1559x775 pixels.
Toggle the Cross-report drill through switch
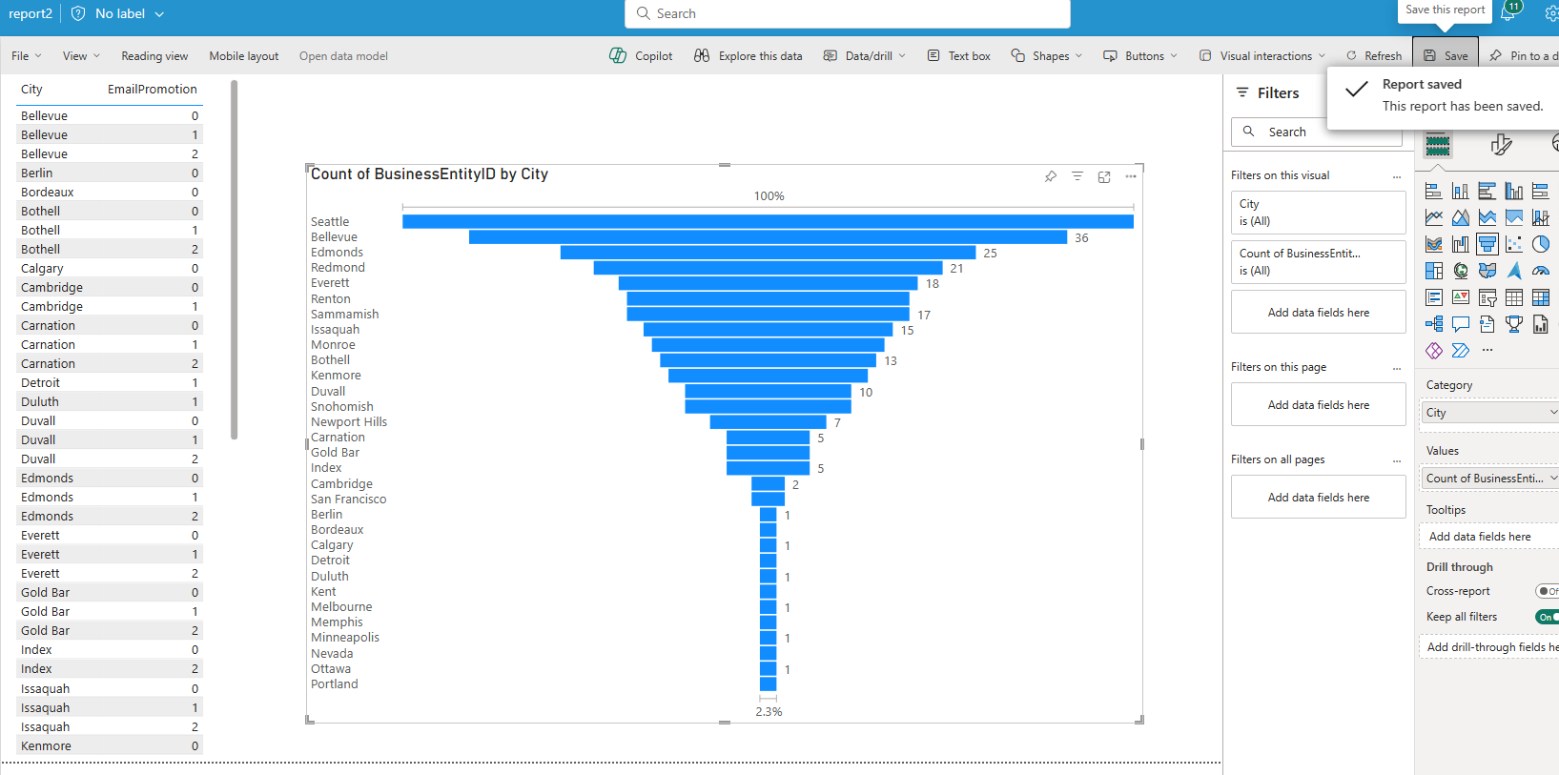[1548, 591]
